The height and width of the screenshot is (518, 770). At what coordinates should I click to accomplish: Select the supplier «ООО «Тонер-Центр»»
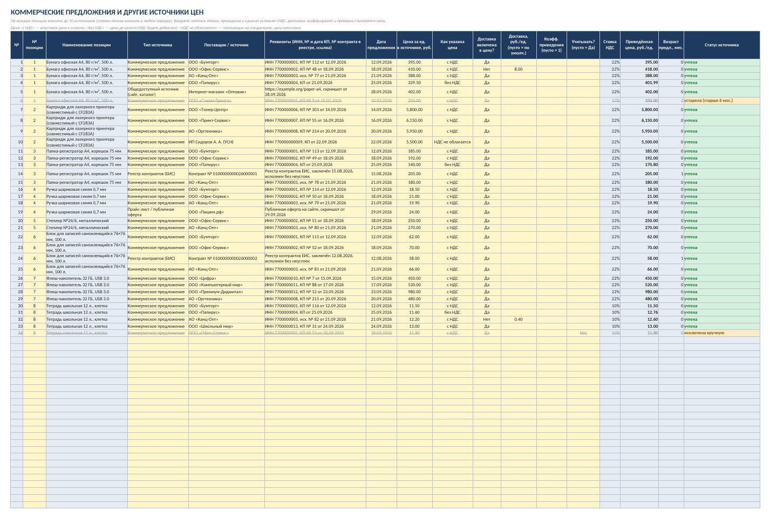[226, 109]
